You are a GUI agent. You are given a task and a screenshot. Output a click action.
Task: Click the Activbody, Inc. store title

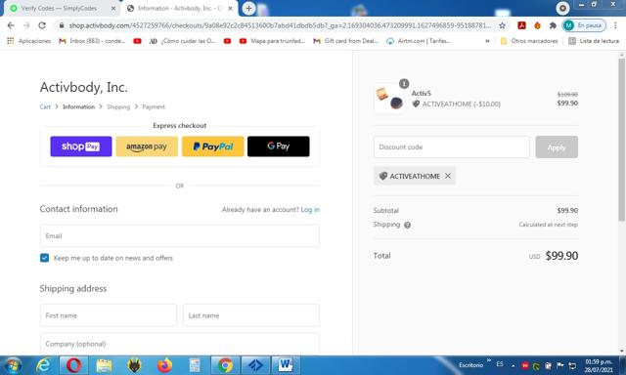coord(83,87)
